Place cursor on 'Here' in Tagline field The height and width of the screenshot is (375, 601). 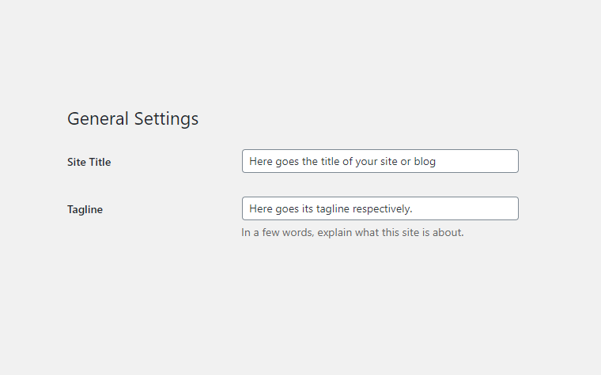pos(260,208)
